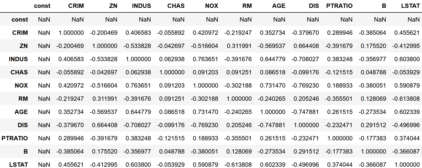Viewport: 422px width, 168px height.
Task: Select the CHAS row label
Action: 19,72
